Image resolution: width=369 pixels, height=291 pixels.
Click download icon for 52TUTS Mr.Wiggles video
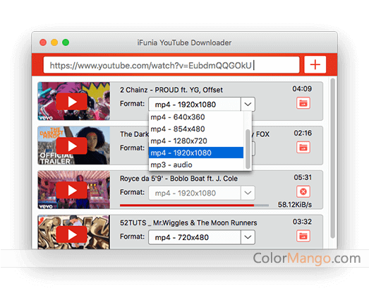point(303,236)
